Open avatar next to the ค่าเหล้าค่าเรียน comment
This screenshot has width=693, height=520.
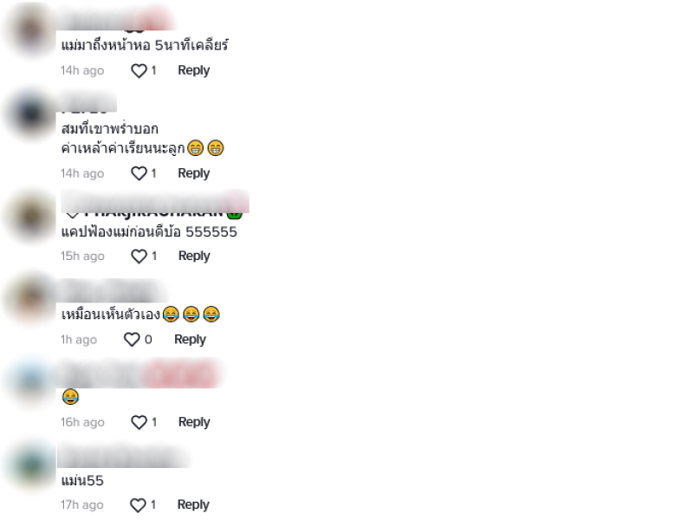point(30,114)
